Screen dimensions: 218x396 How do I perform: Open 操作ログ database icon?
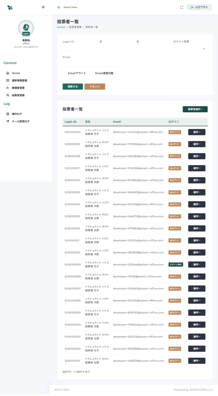click(8, 114)
